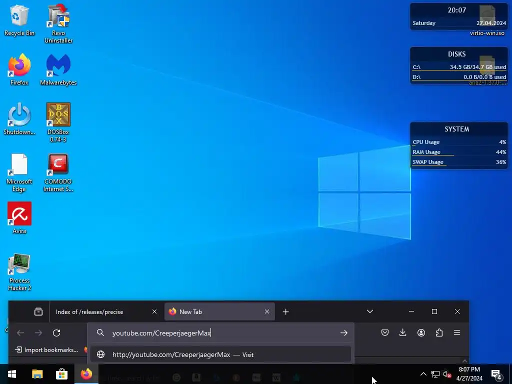Screen dimensions: 512x384
Task: Select the Shutdown shortcut icon
Action: click(x=19, y=119)
